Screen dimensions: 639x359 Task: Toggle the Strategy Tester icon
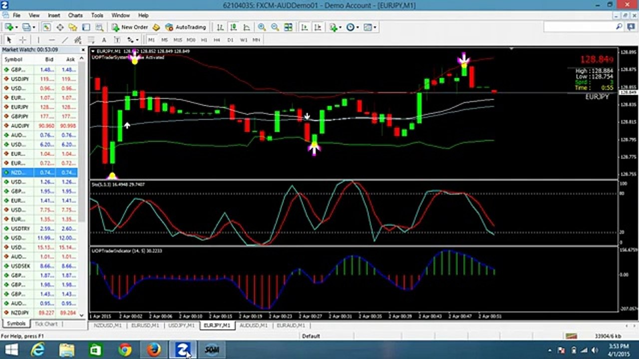[99, 27]
